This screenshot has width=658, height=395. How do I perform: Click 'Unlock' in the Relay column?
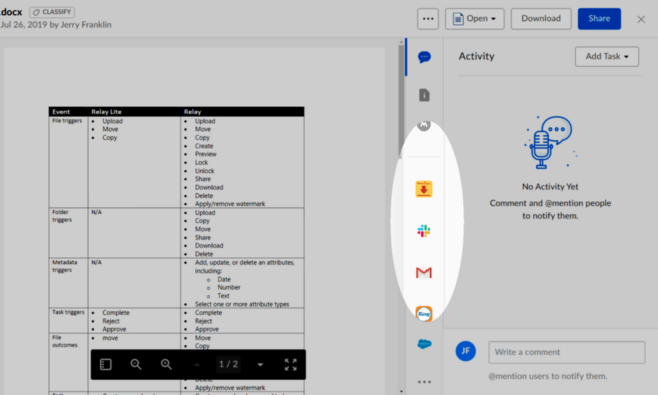(204, 171)
